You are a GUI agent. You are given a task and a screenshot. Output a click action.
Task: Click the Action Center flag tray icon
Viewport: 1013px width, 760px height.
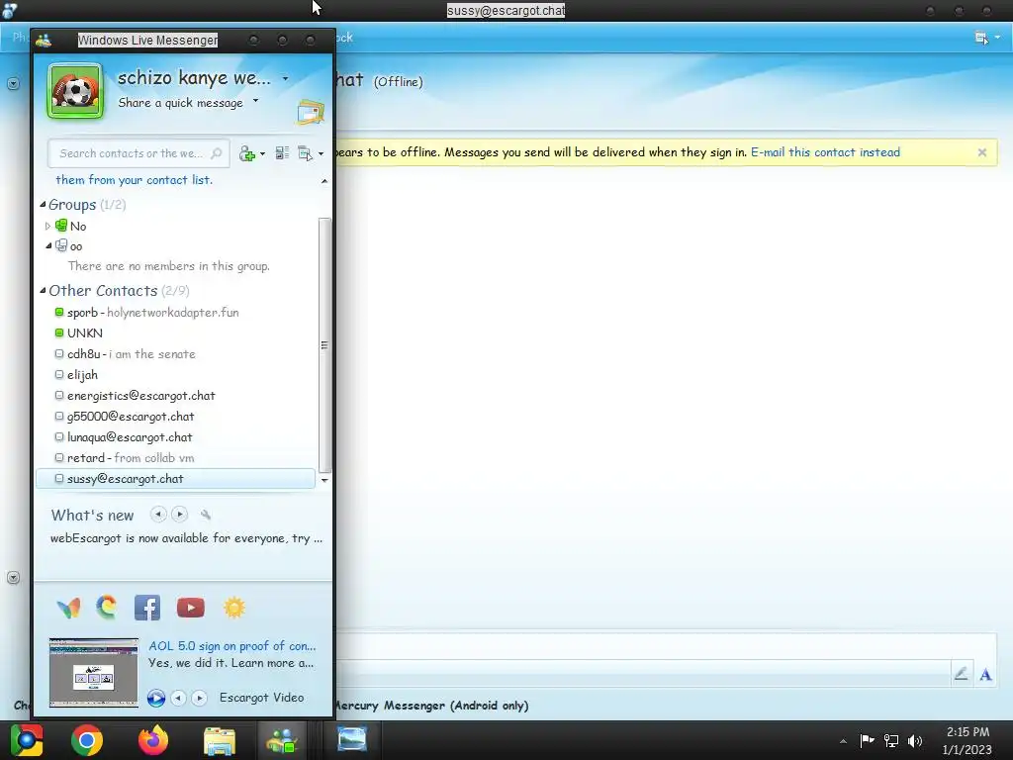(867, 740)
